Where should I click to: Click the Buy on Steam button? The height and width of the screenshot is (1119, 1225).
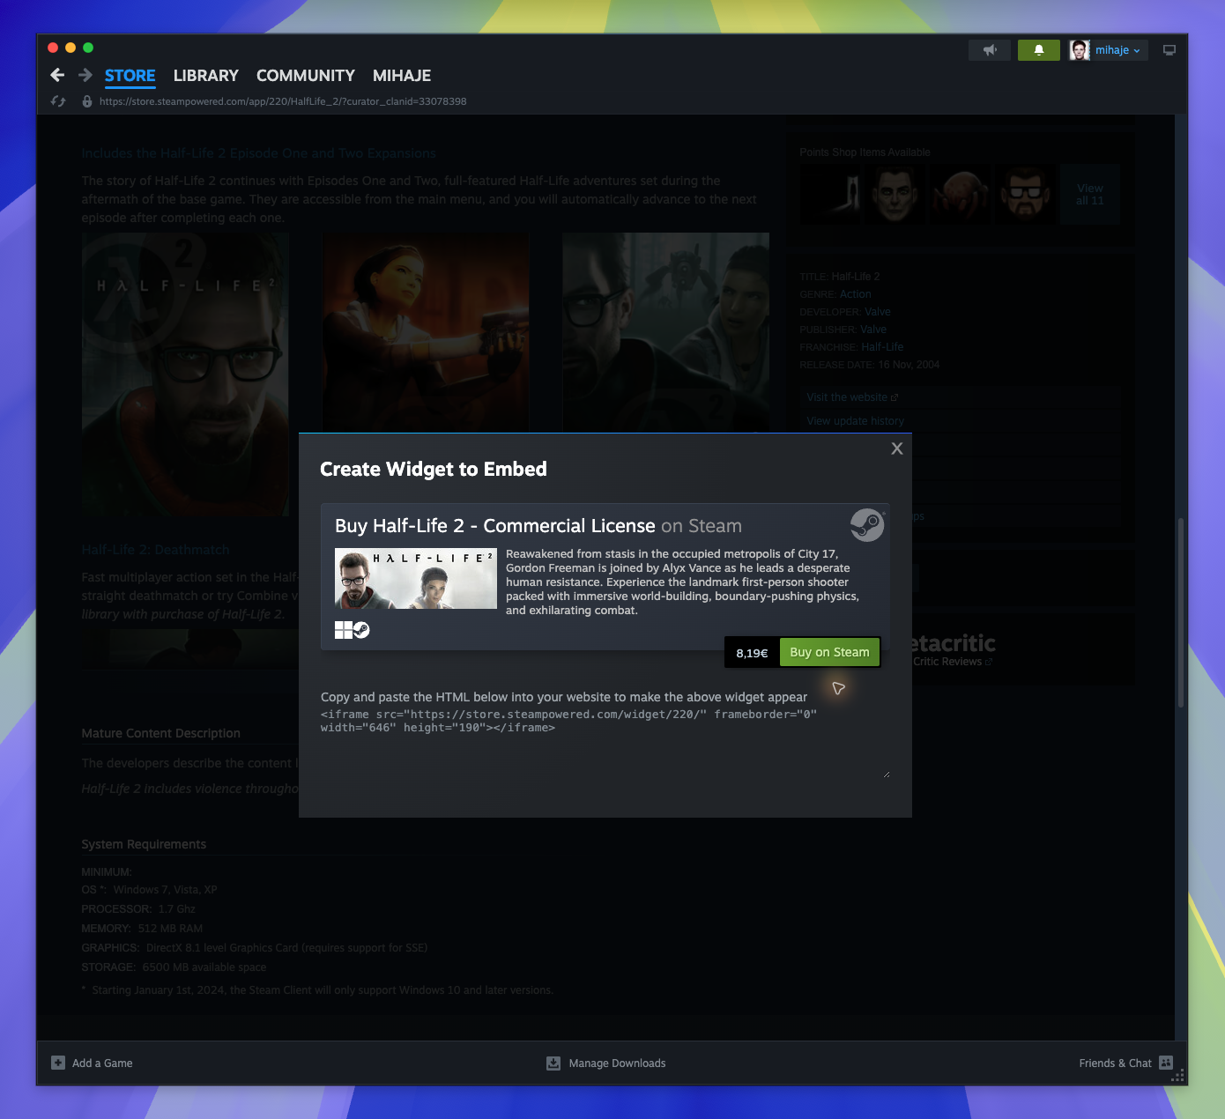[x=829, y=652]
